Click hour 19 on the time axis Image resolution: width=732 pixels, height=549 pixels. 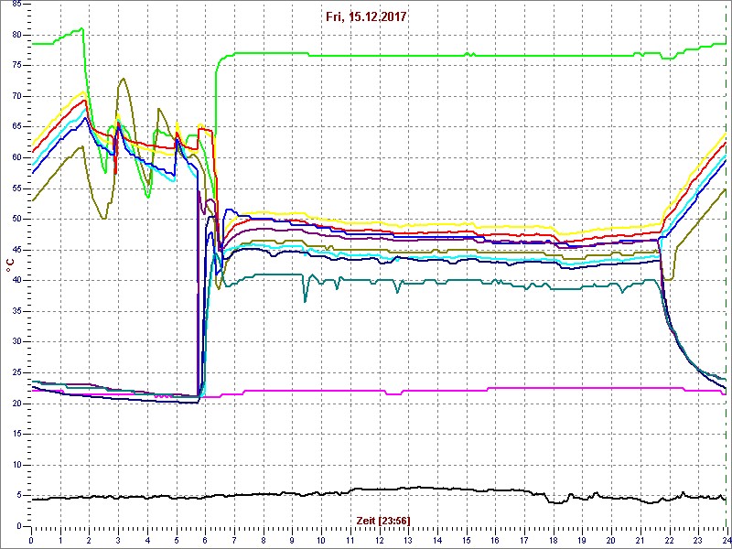tap(582, 541)
